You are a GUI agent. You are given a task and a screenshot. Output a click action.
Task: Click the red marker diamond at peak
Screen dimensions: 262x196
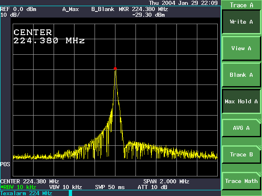[x=115, y=68]
